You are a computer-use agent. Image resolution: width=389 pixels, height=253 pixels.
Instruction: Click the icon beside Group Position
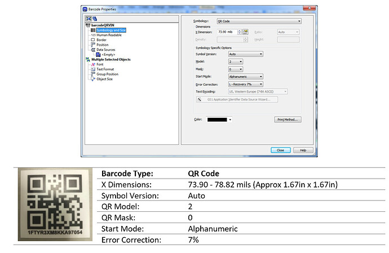[x=93, y=74]
